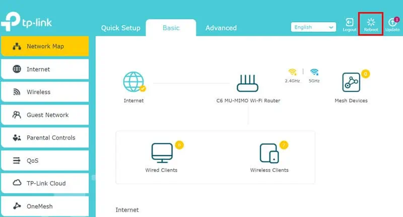Click the Wired Clients monitor icon
This screenshot has width=403, height=217.
tap(162, 153)
